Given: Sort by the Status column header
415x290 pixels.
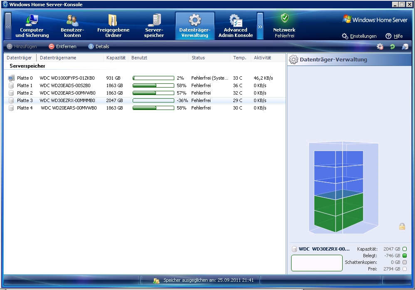Looking at the screenshot, I should coord(209,58).
